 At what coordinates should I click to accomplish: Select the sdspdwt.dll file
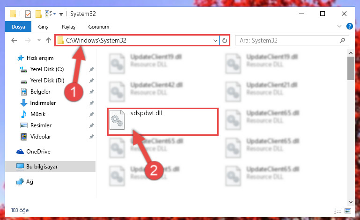(162, 122)
